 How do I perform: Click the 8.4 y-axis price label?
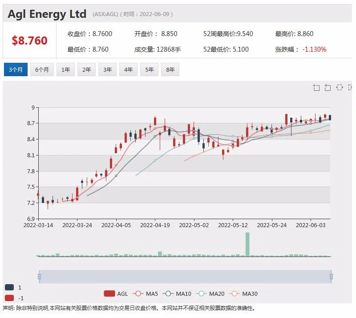coord(31,139)
